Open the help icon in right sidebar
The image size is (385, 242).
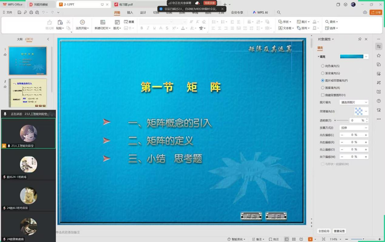[x=379, y=101]
